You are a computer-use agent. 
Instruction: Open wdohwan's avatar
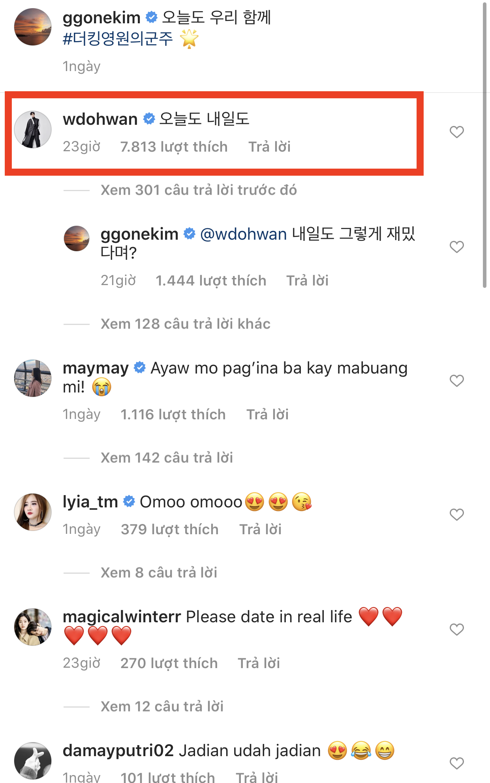[x=33, y=130]
